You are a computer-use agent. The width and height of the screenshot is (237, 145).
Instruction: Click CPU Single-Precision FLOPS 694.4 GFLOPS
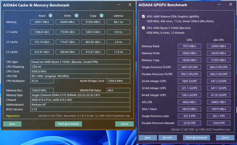coord(219,67)
